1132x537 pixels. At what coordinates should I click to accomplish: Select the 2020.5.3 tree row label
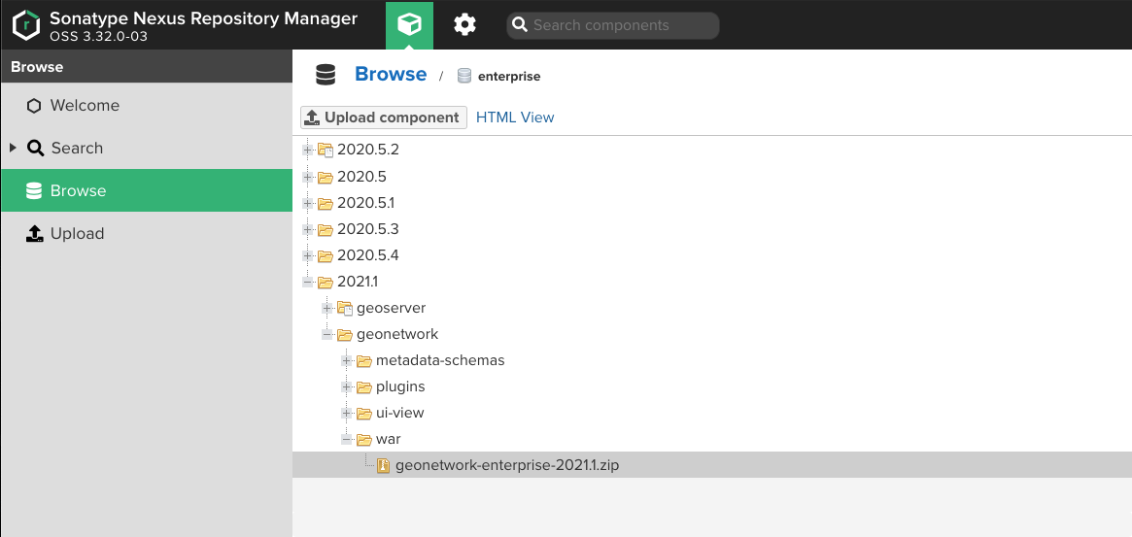point(368,229)
